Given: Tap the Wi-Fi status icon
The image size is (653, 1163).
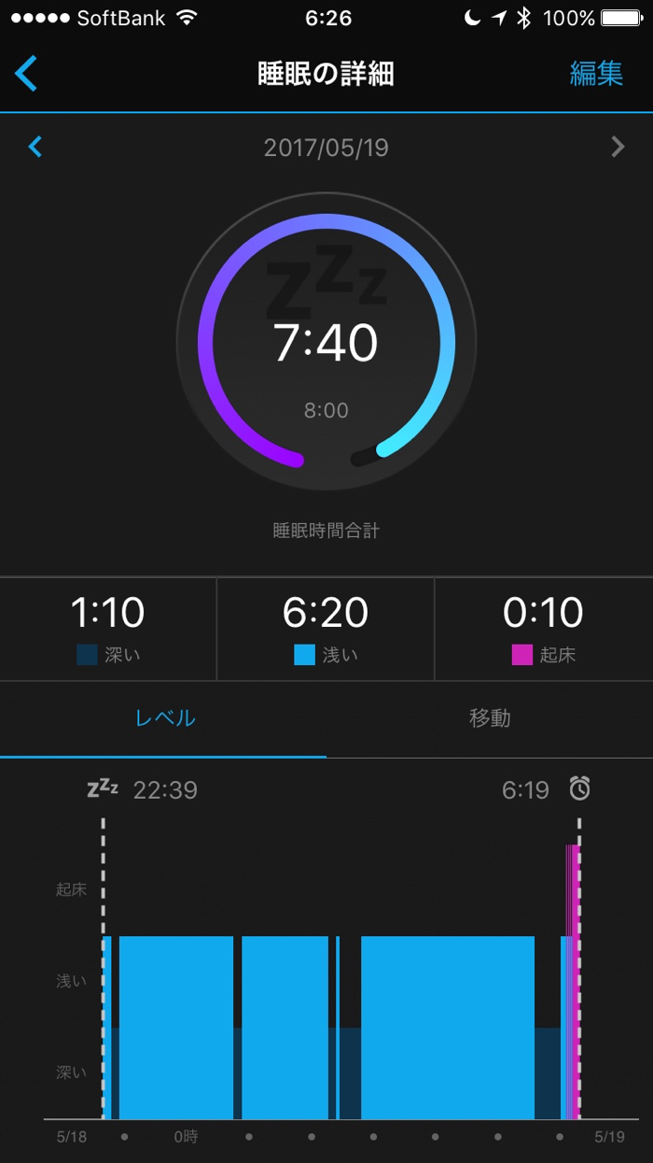Looking at the screenshot, I should pyautogui.click(x=187, y=18).
